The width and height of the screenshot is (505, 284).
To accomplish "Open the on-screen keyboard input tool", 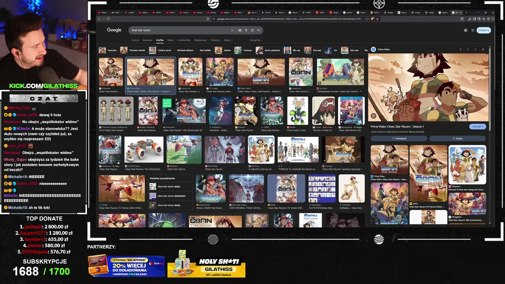I will point(239,30).
